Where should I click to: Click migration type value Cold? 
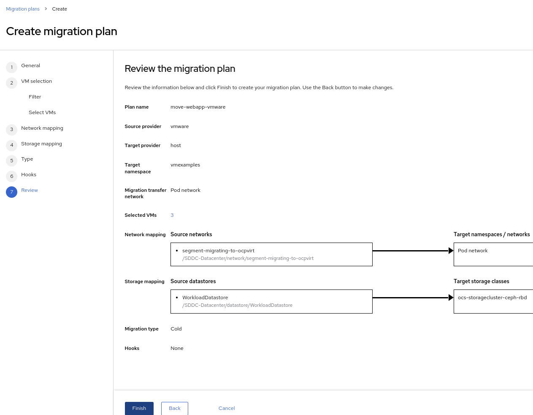[176, 329]
